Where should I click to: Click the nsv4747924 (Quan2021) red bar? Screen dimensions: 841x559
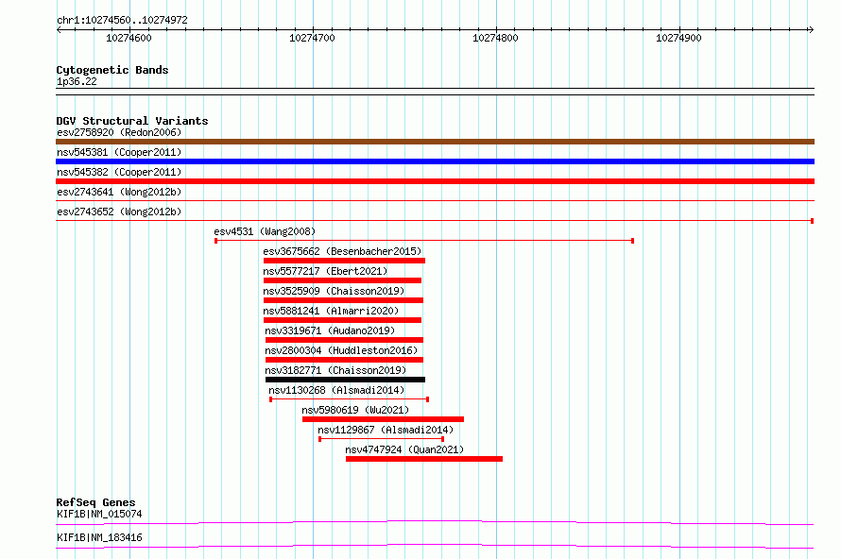pos(424,459)
